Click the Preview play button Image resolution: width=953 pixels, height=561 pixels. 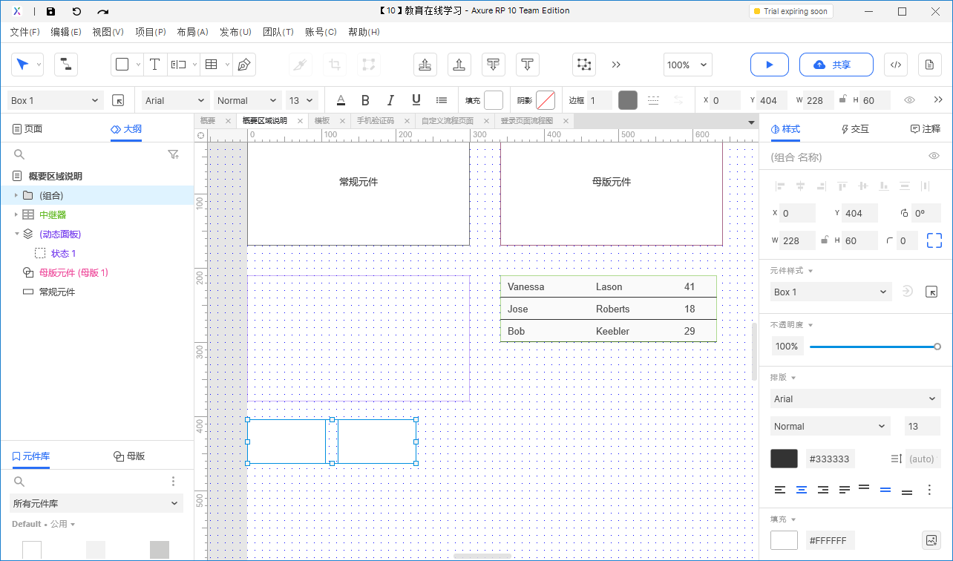(769, 65)
